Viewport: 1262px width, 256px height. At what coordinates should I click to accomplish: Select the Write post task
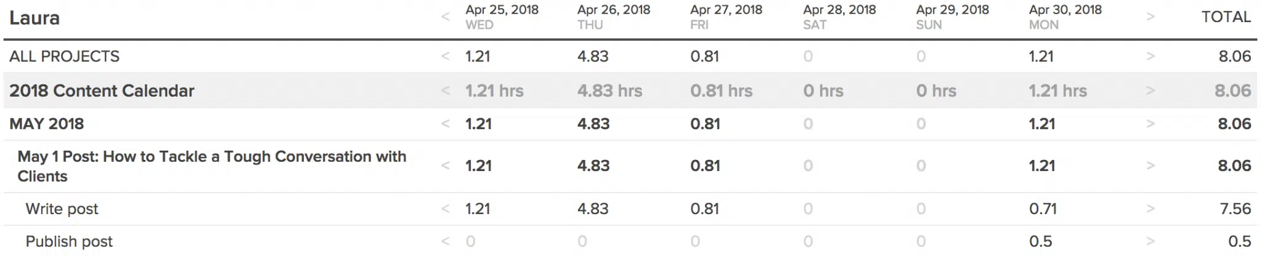(x=62, y=209)
